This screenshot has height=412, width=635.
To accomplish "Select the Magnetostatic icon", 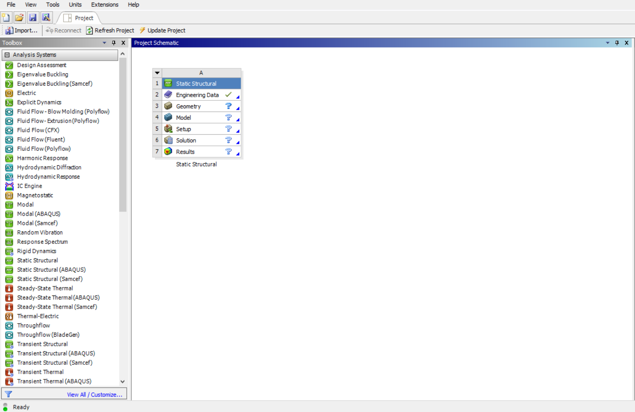I will pos(9,195).
